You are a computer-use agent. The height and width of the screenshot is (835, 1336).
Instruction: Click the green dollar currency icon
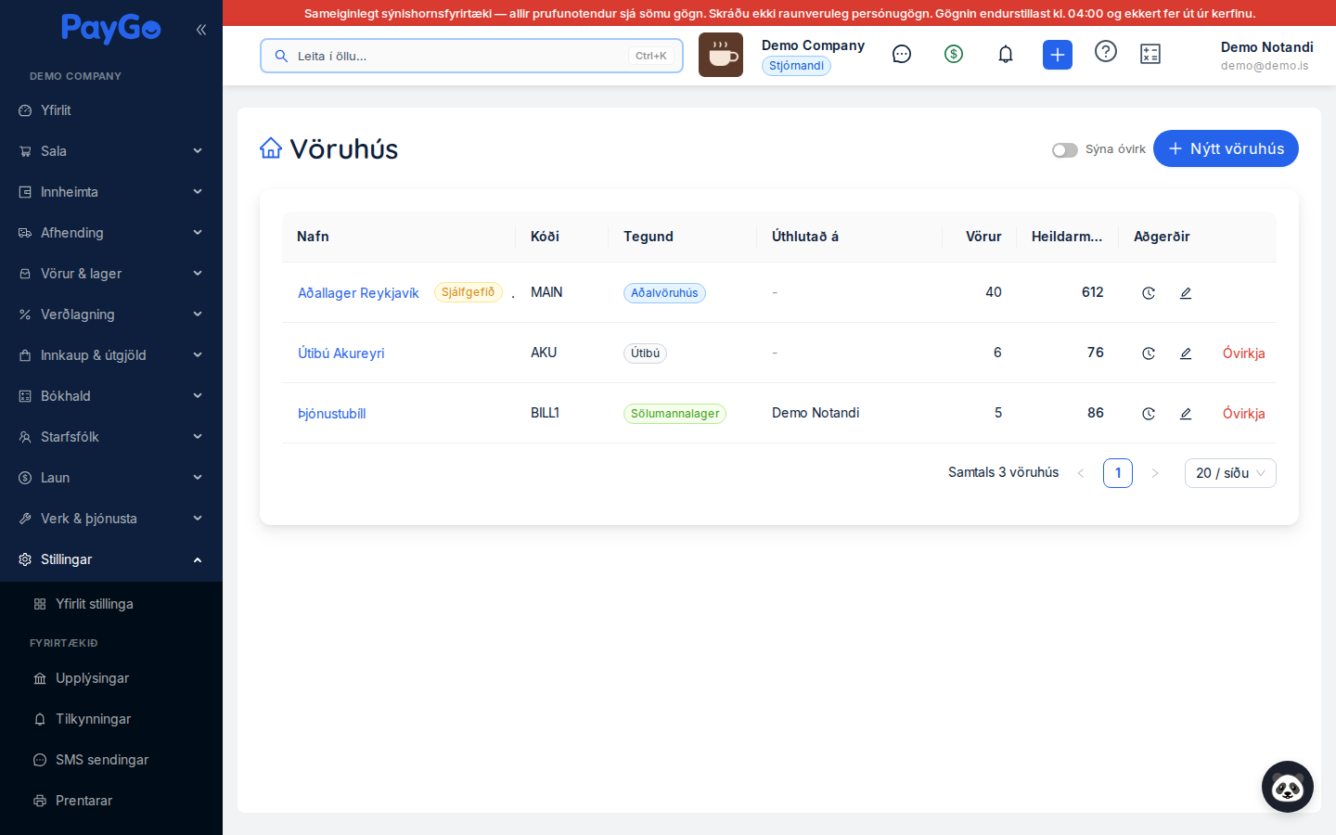pyautogui.click(x=954, y=54)
